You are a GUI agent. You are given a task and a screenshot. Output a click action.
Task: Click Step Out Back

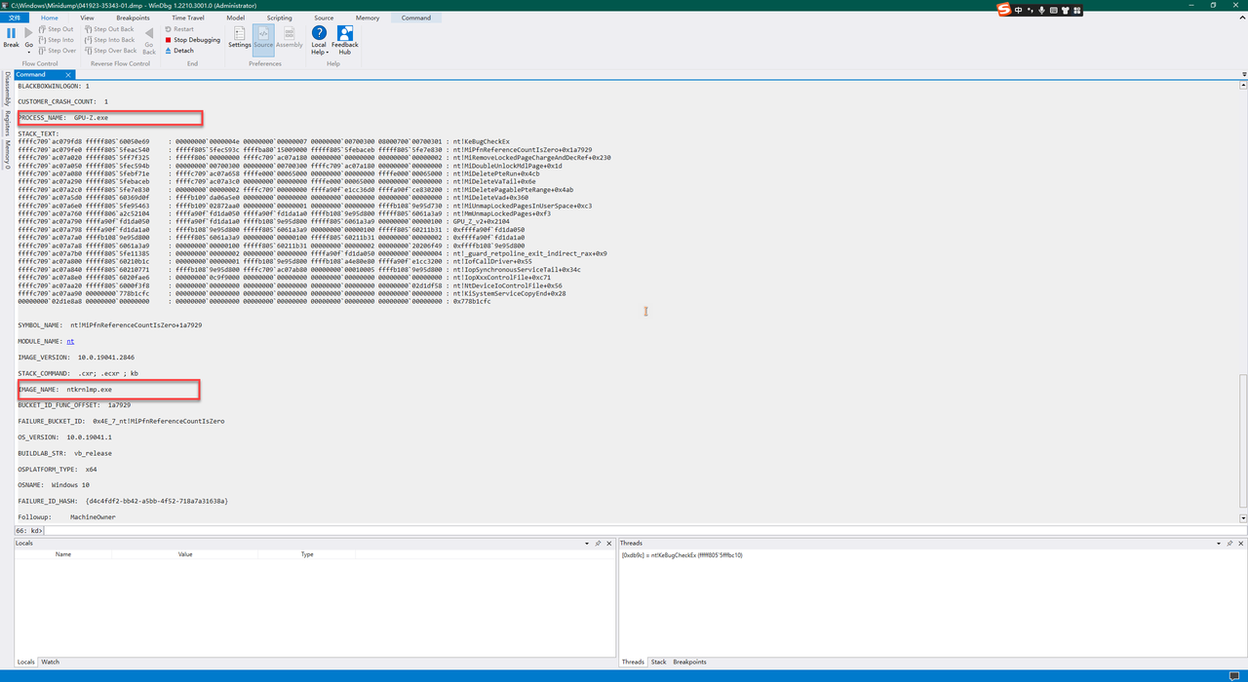(110, 29)
